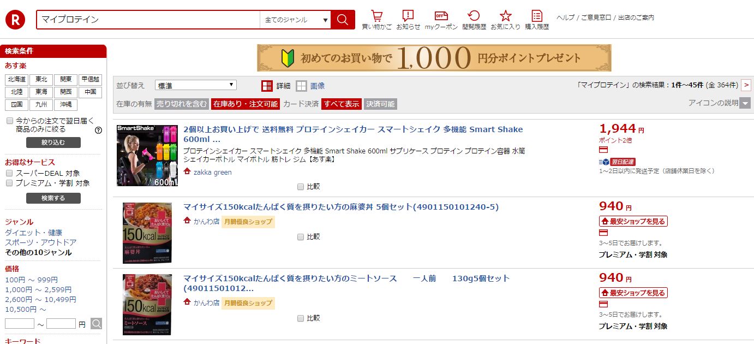Click zakka green shop home icon
The width and height of the screenshot is (754, 344).
[x=187, y=171]
